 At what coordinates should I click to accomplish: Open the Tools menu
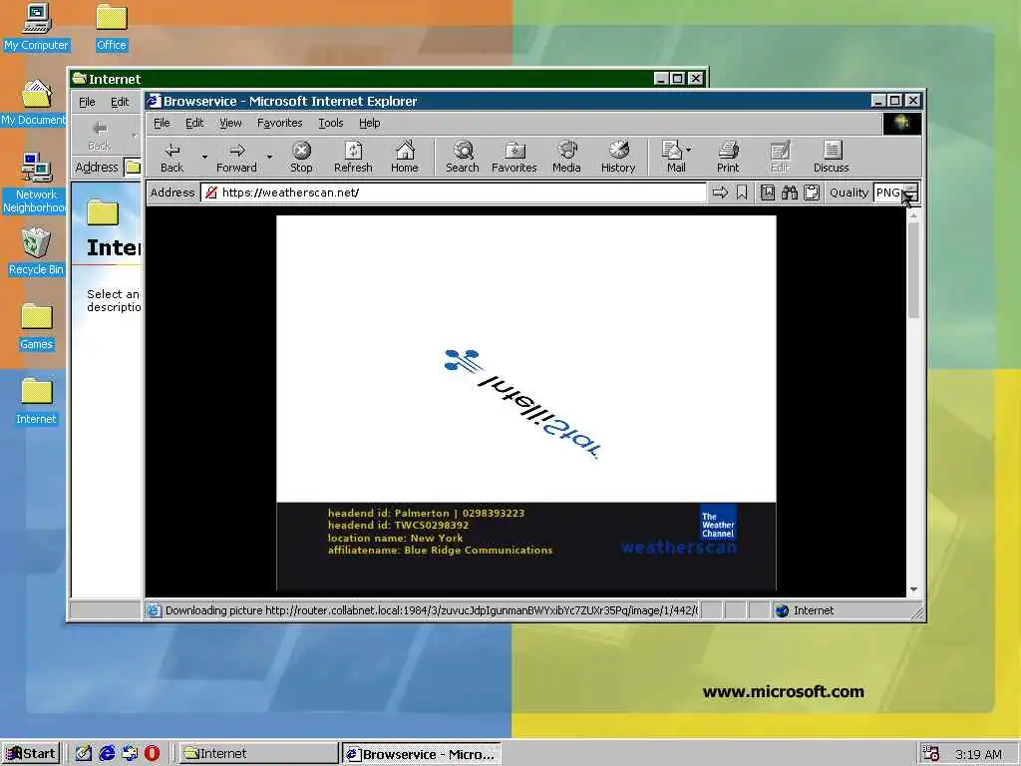pos(331,123)
